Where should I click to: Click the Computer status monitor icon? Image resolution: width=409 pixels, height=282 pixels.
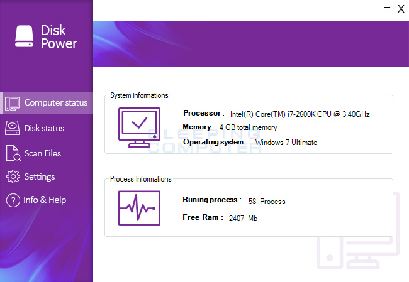tap(13, 103)
